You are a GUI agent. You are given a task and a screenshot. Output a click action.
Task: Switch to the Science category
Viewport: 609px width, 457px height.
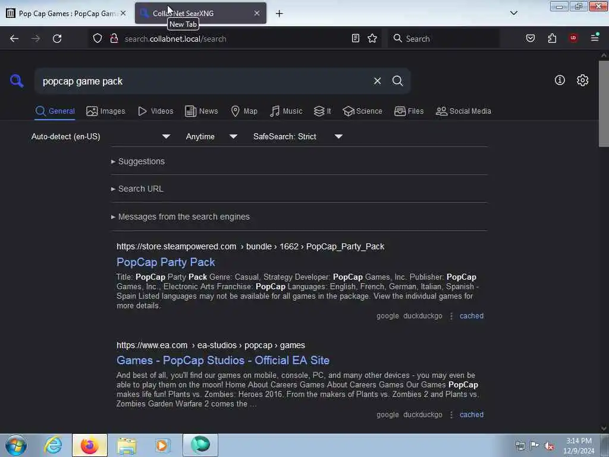pyautogui.click(x=362, y=111)
